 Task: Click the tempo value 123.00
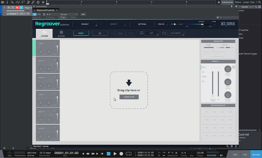click(x=200, y=153)
